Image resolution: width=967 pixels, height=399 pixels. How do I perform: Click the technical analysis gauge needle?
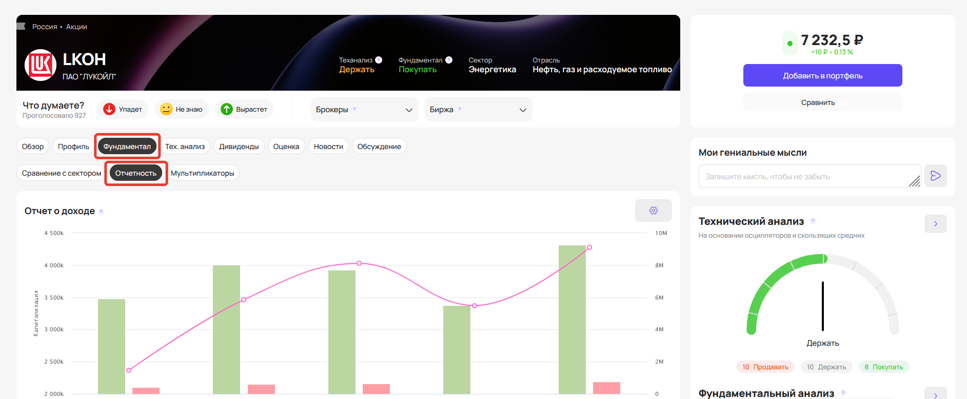tap(822, 306)
